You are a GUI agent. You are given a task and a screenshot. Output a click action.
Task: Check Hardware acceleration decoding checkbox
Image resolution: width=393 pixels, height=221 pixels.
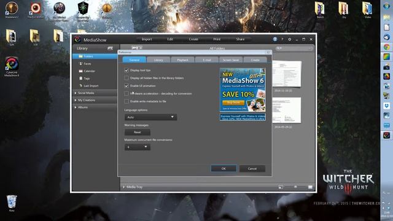126,94
